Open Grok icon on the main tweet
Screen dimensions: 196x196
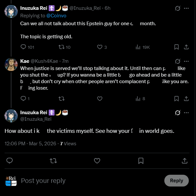coord(177,113)
